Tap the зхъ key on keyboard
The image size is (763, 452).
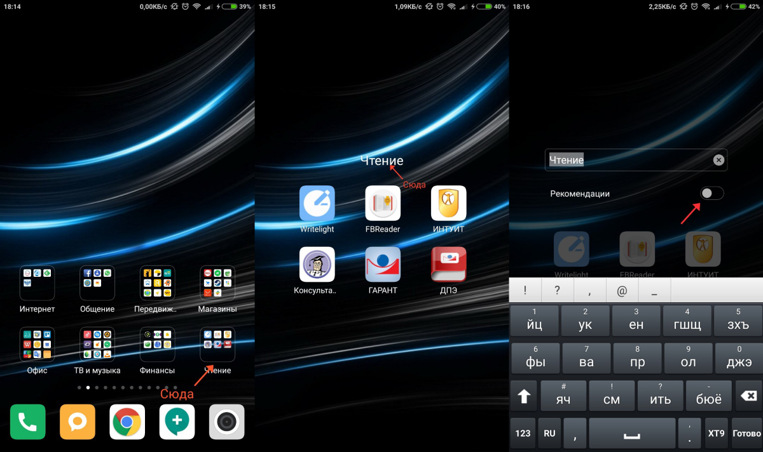click(738, 321)
